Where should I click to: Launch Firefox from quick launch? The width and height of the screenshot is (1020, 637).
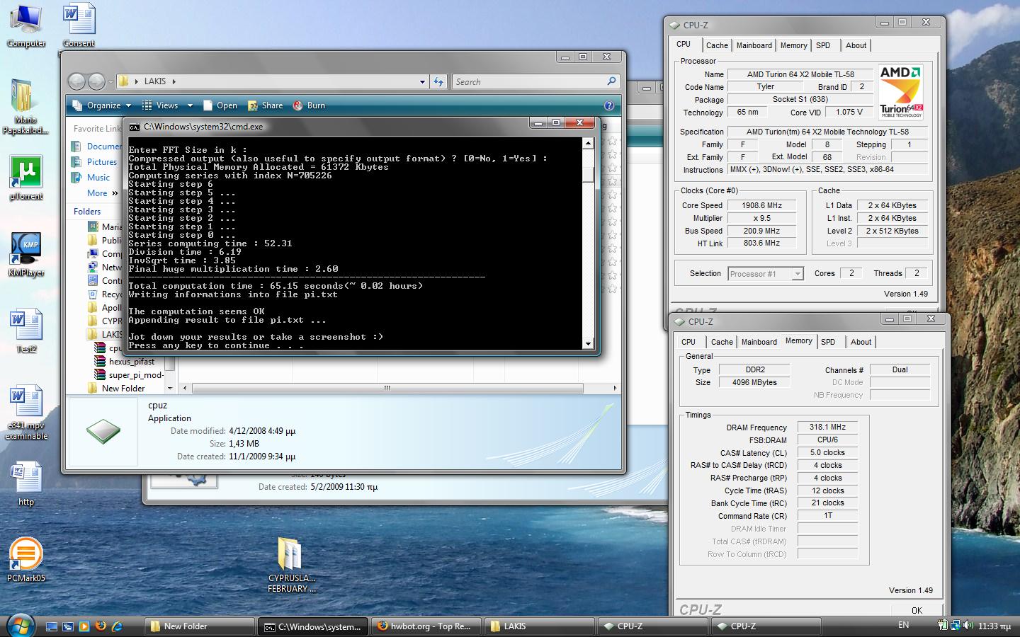(101, 626)
